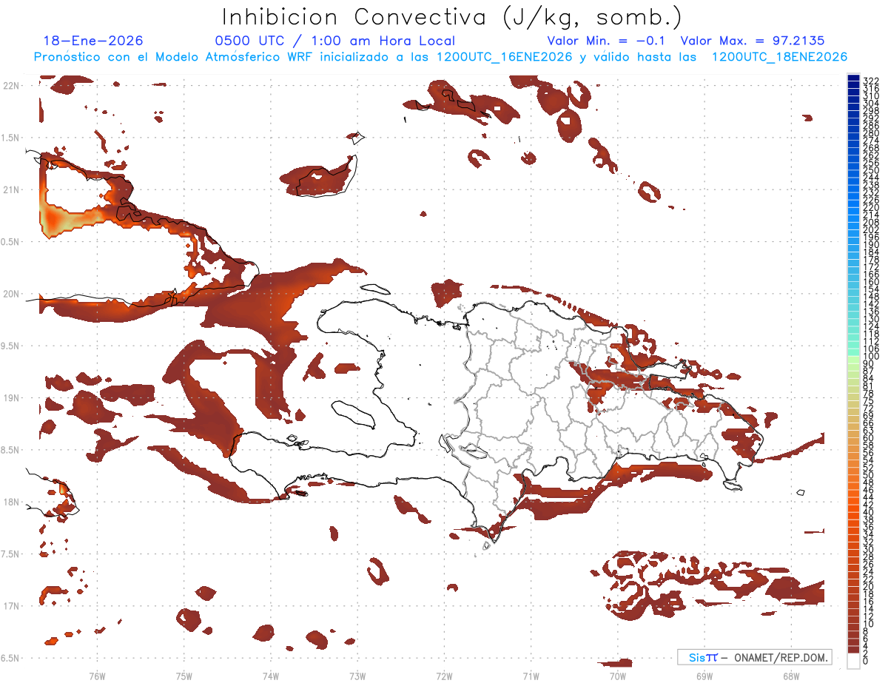Image resolution: width=888 pixels, height=686 pixels.
Task: Click the title 'Inhibicion Convectiva (J/kg, somb.)'
Action: point(453,18)
